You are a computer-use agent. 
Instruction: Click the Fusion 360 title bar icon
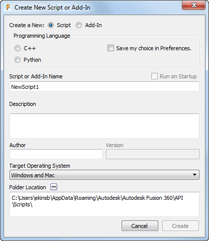(8, 8)
